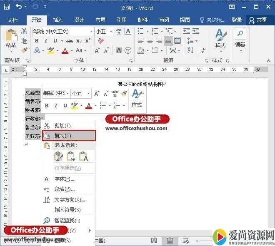275x246 pixels.
Task: Align text right in paragraph group
Action: (159, 41)
